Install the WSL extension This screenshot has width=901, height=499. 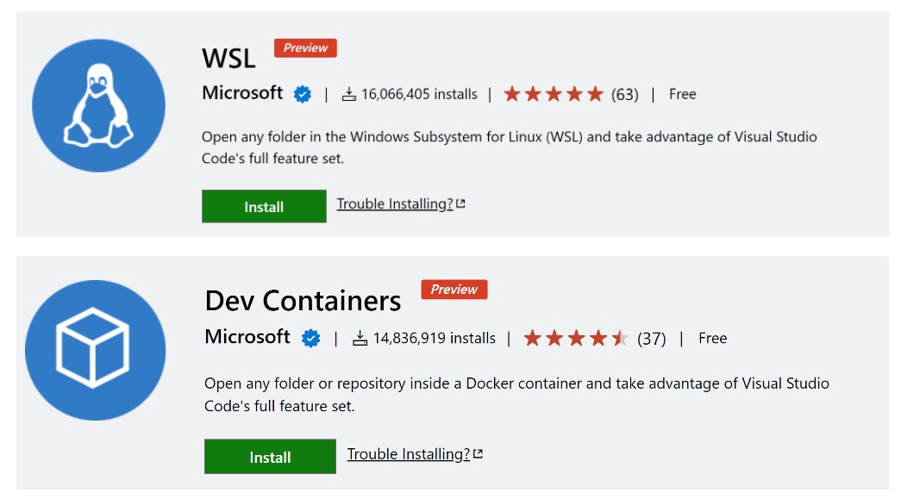264,206
